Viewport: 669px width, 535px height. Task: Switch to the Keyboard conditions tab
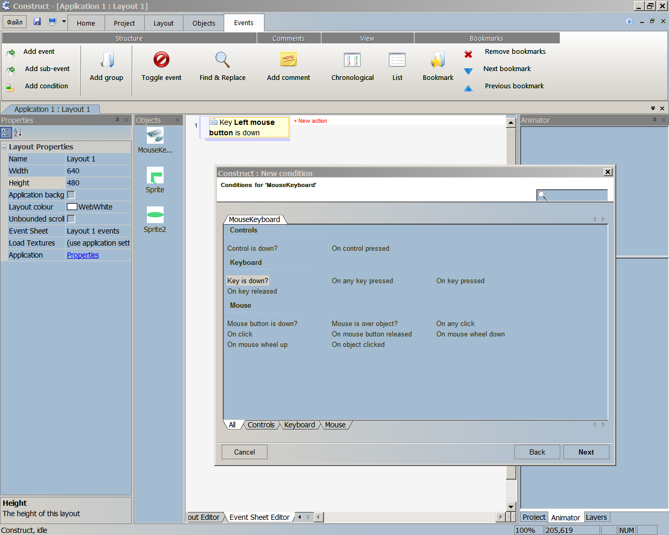pyautogui.click(x=299, y=425)
